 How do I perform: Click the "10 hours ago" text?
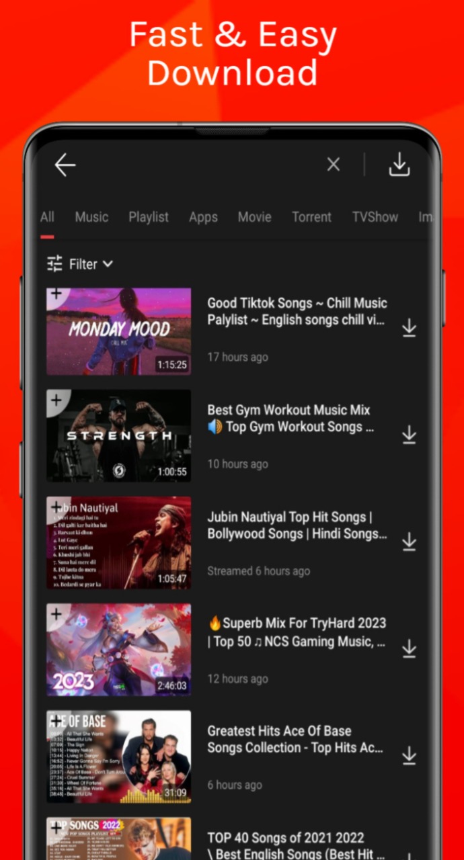tap(237, 464)
